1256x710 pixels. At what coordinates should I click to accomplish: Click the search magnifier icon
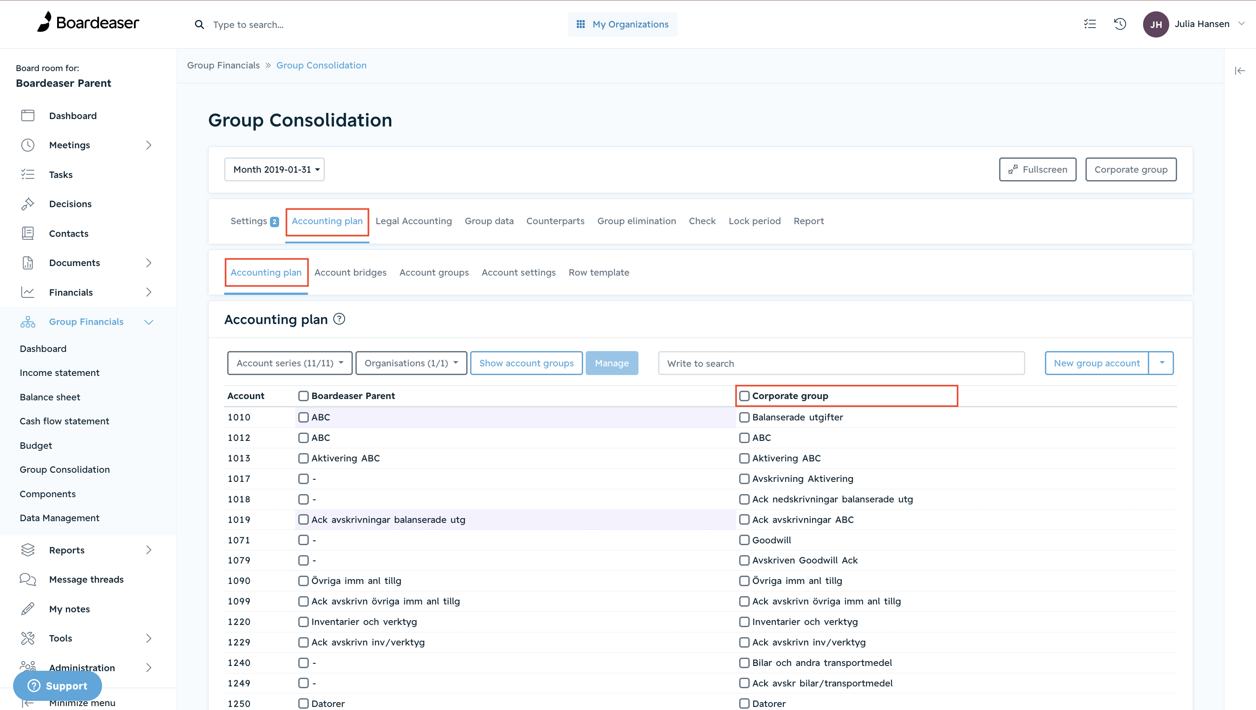(199, 24)
